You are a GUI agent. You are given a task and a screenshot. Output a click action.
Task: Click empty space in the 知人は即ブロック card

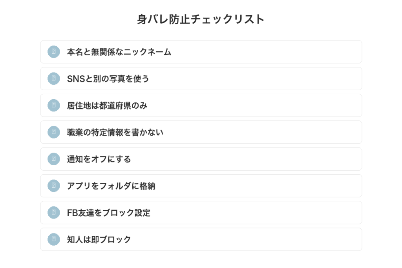click(255, 239)
